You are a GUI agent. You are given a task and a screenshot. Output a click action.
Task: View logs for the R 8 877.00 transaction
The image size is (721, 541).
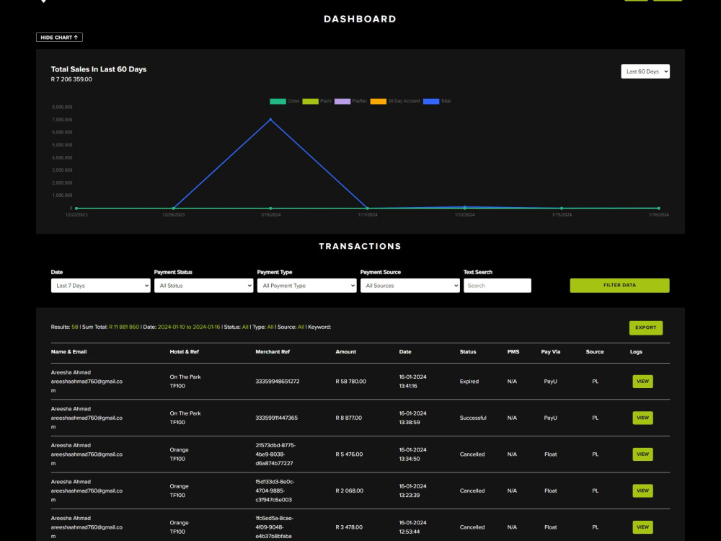(642, 418)
